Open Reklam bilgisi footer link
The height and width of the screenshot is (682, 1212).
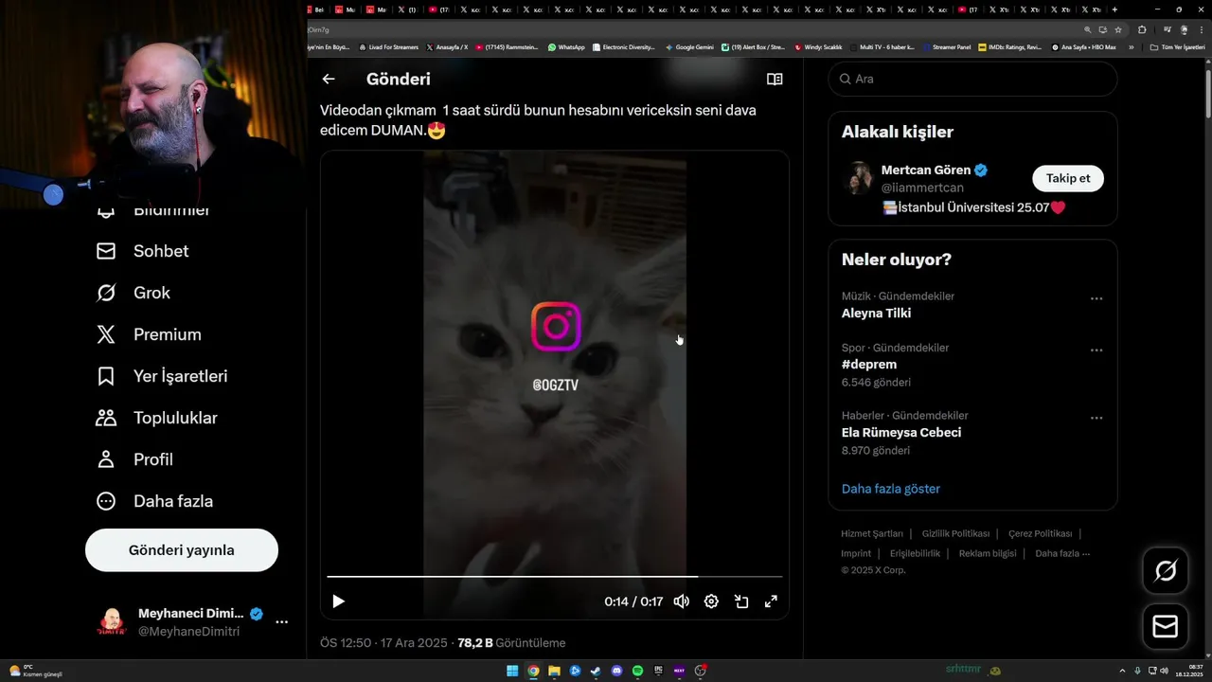point(988,553)
